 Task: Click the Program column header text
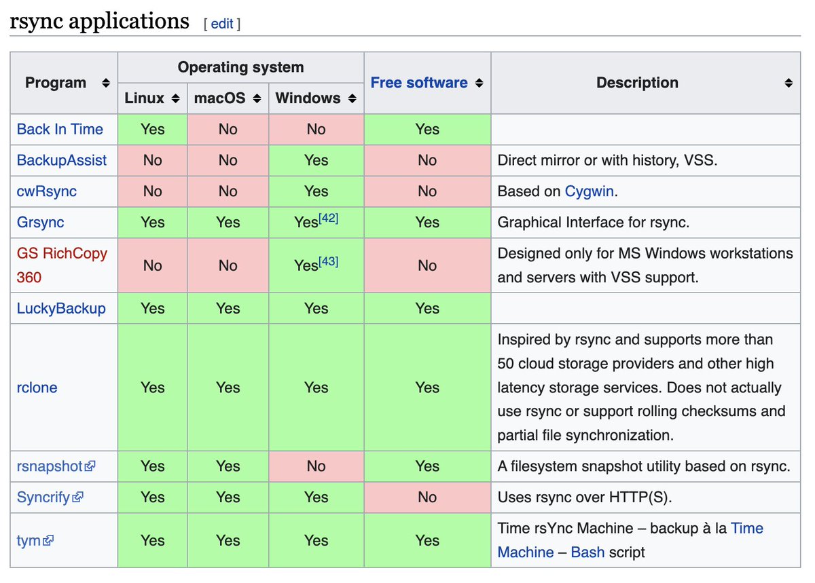[x=56, y=83]
